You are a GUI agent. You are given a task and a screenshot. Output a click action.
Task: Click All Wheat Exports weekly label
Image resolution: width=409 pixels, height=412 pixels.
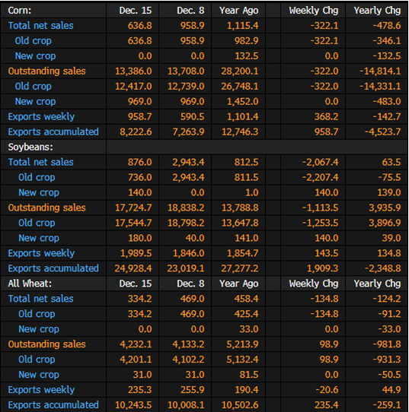click(x=41, y=390)
